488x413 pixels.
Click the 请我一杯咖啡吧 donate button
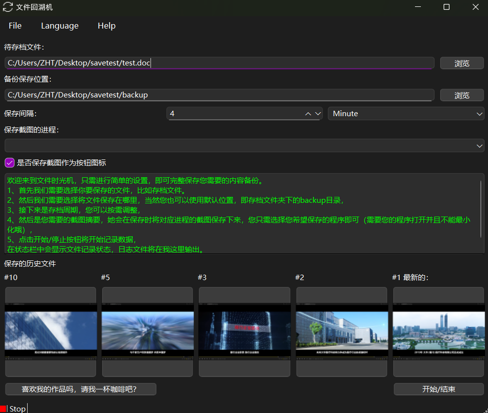(81, 389)
